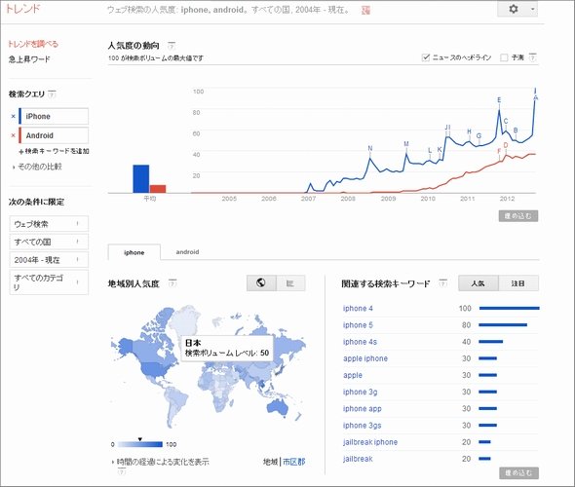Open related keyword iphone 3gs

(x=362, y=426)
